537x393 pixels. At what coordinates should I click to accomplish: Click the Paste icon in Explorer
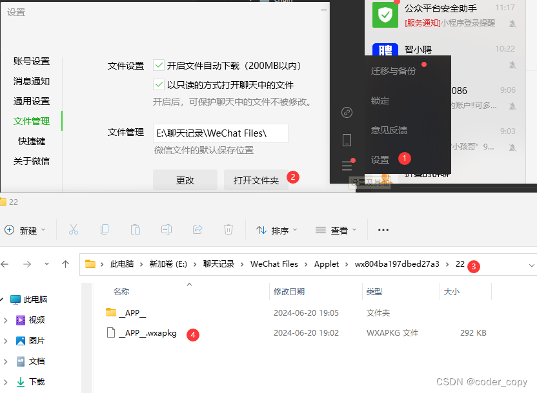coord(136,229)
